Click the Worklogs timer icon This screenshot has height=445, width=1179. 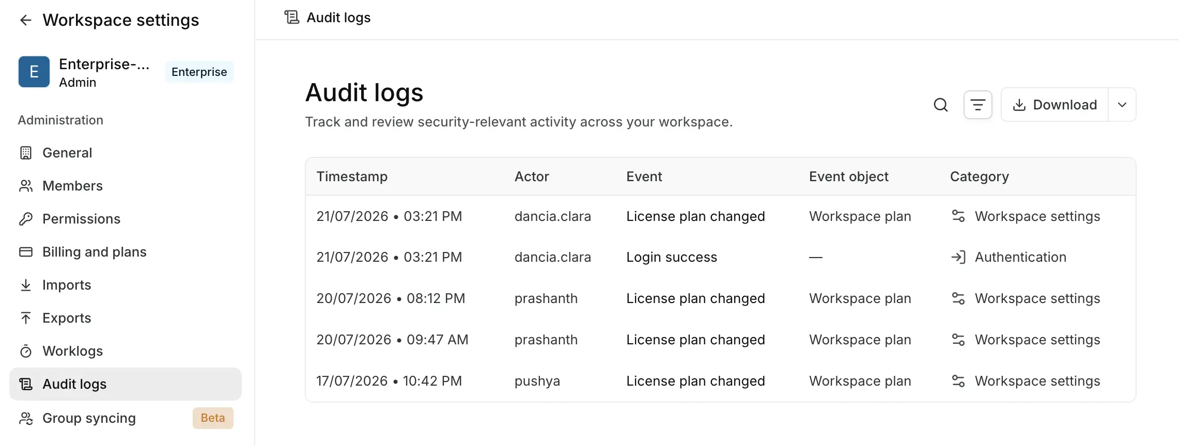[26, 351]
